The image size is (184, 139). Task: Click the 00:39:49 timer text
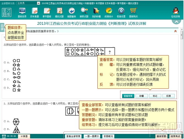(x=11, y=136)
